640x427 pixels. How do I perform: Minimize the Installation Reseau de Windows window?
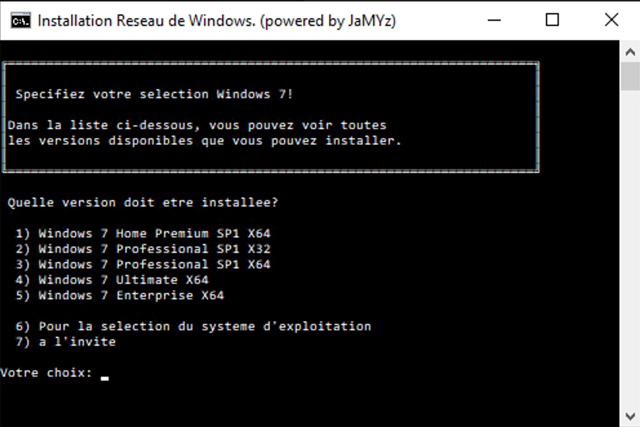495,20
